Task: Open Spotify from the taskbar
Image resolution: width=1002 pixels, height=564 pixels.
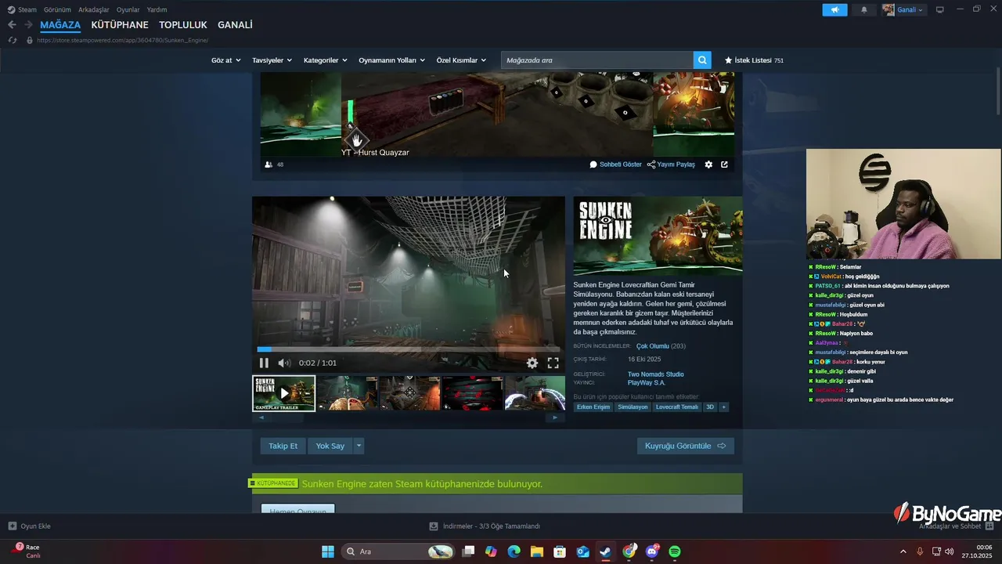Action: click(x=675, y=551)
